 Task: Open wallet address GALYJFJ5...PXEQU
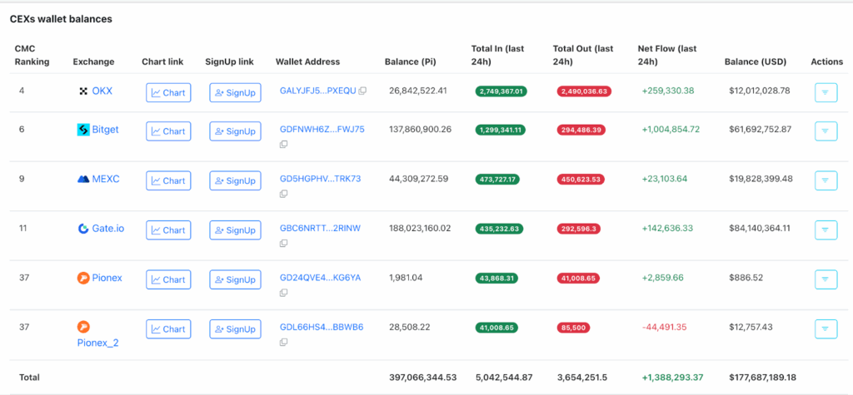(317, 91)
